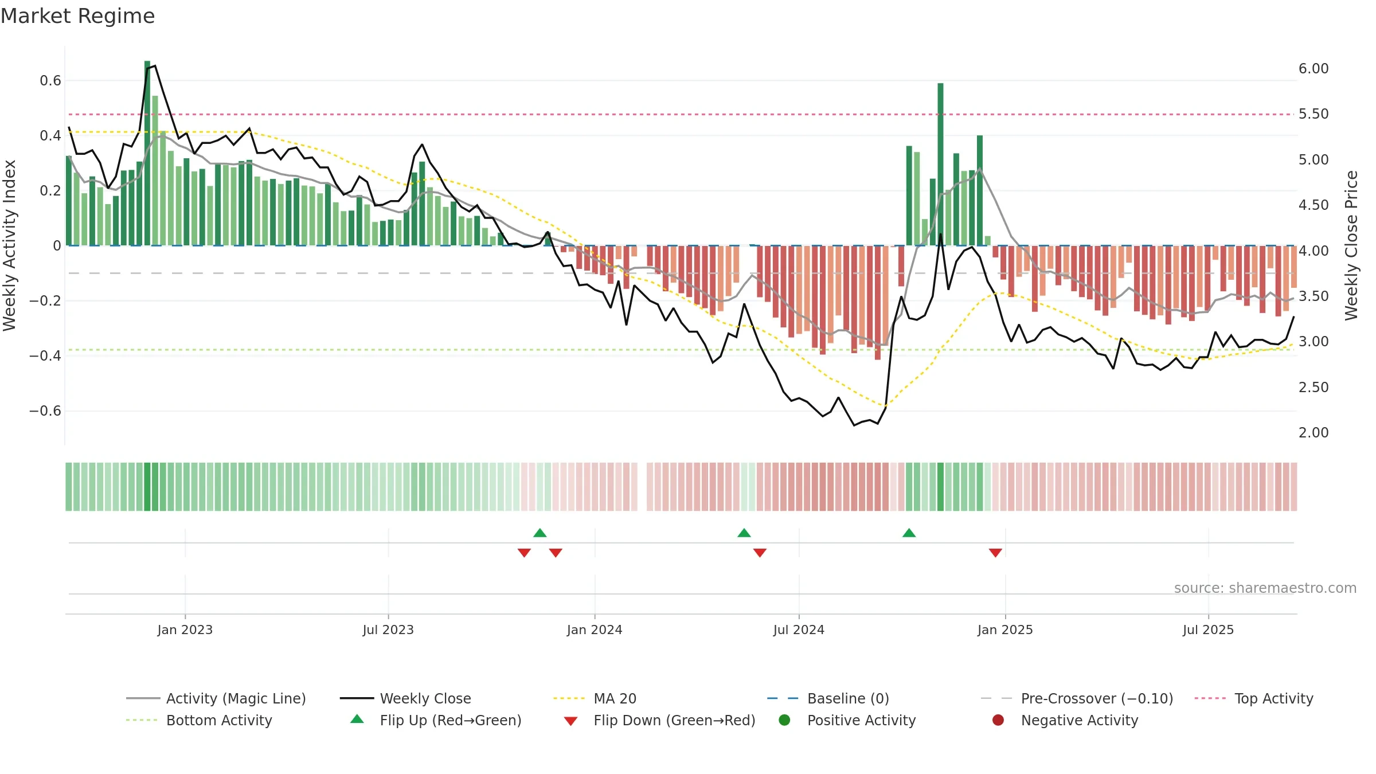The image size is (1376, 774).
Task: Toggle Flip Down (Green→Red) legend entry
Action: coord(659,720)
